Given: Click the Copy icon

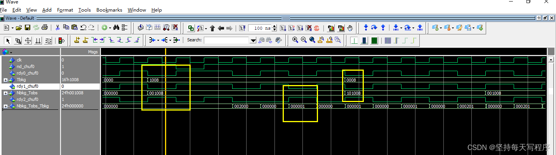Looking at the screenshot, I should point(66,27).
